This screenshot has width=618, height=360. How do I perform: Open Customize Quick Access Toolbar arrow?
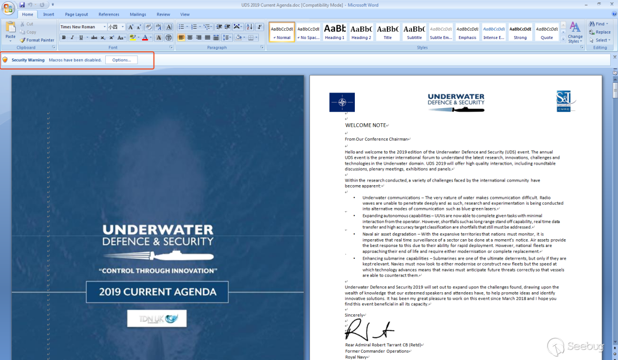coord(53,5)
